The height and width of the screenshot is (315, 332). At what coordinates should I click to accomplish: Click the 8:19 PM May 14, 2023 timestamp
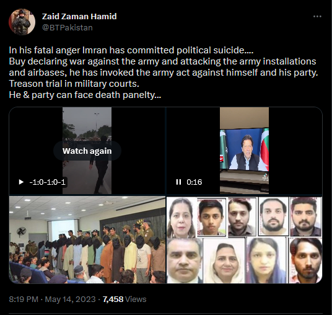[52, 299]
